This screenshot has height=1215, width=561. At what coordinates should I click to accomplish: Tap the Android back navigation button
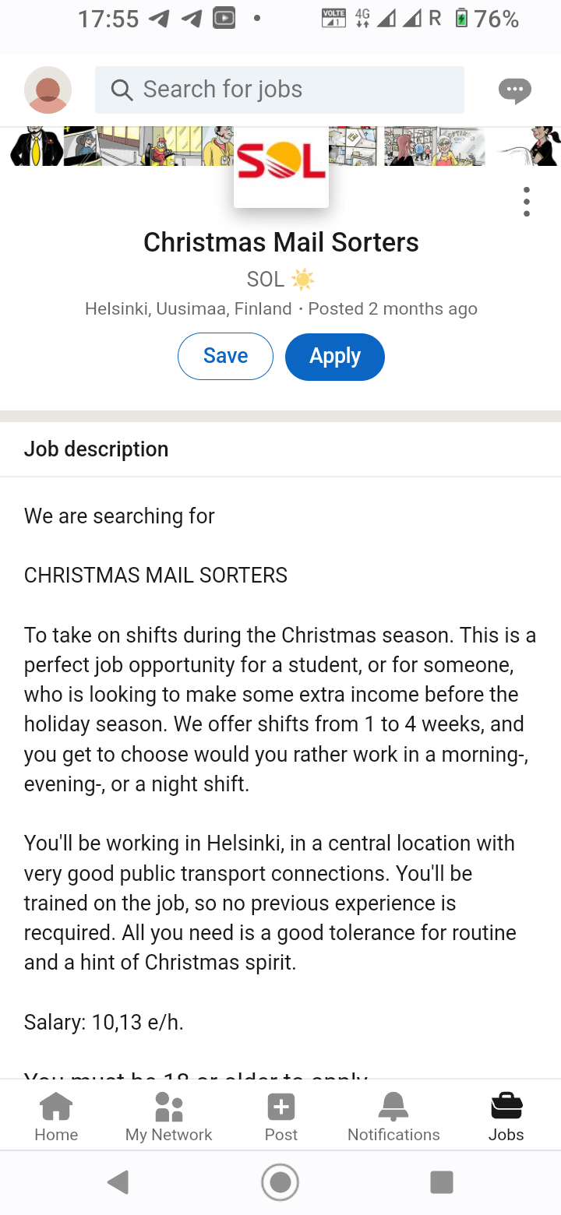click(118, 1183)
